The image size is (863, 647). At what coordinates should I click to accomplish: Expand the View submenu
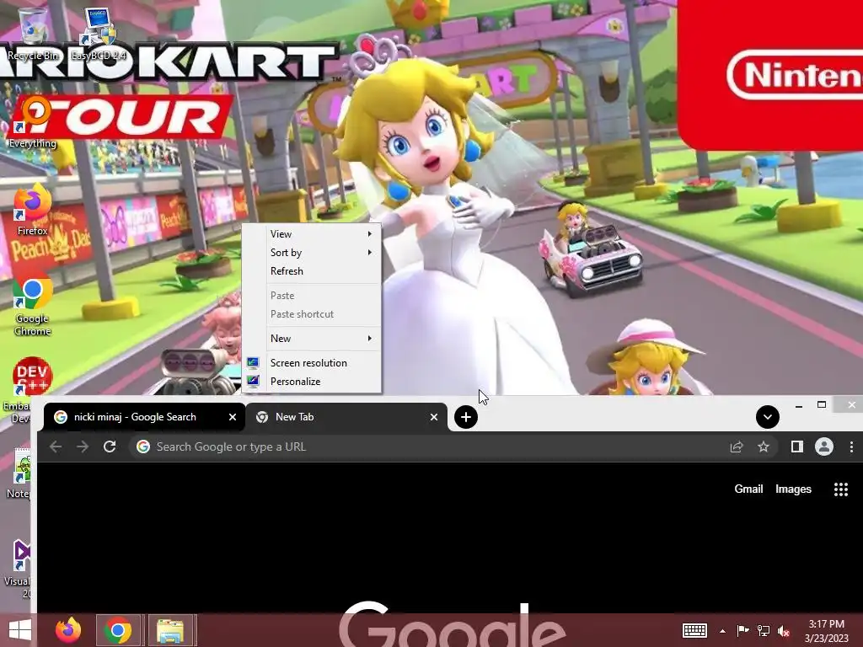[312, 234]
